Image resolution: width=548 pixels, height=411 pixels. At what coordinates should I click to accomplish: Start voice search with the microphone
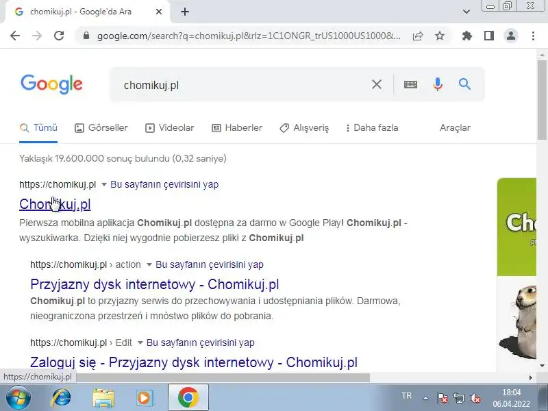click(438, 84)
